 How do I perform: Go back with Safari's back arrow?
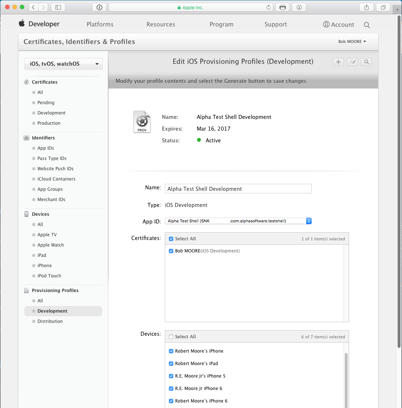point(33,7)
